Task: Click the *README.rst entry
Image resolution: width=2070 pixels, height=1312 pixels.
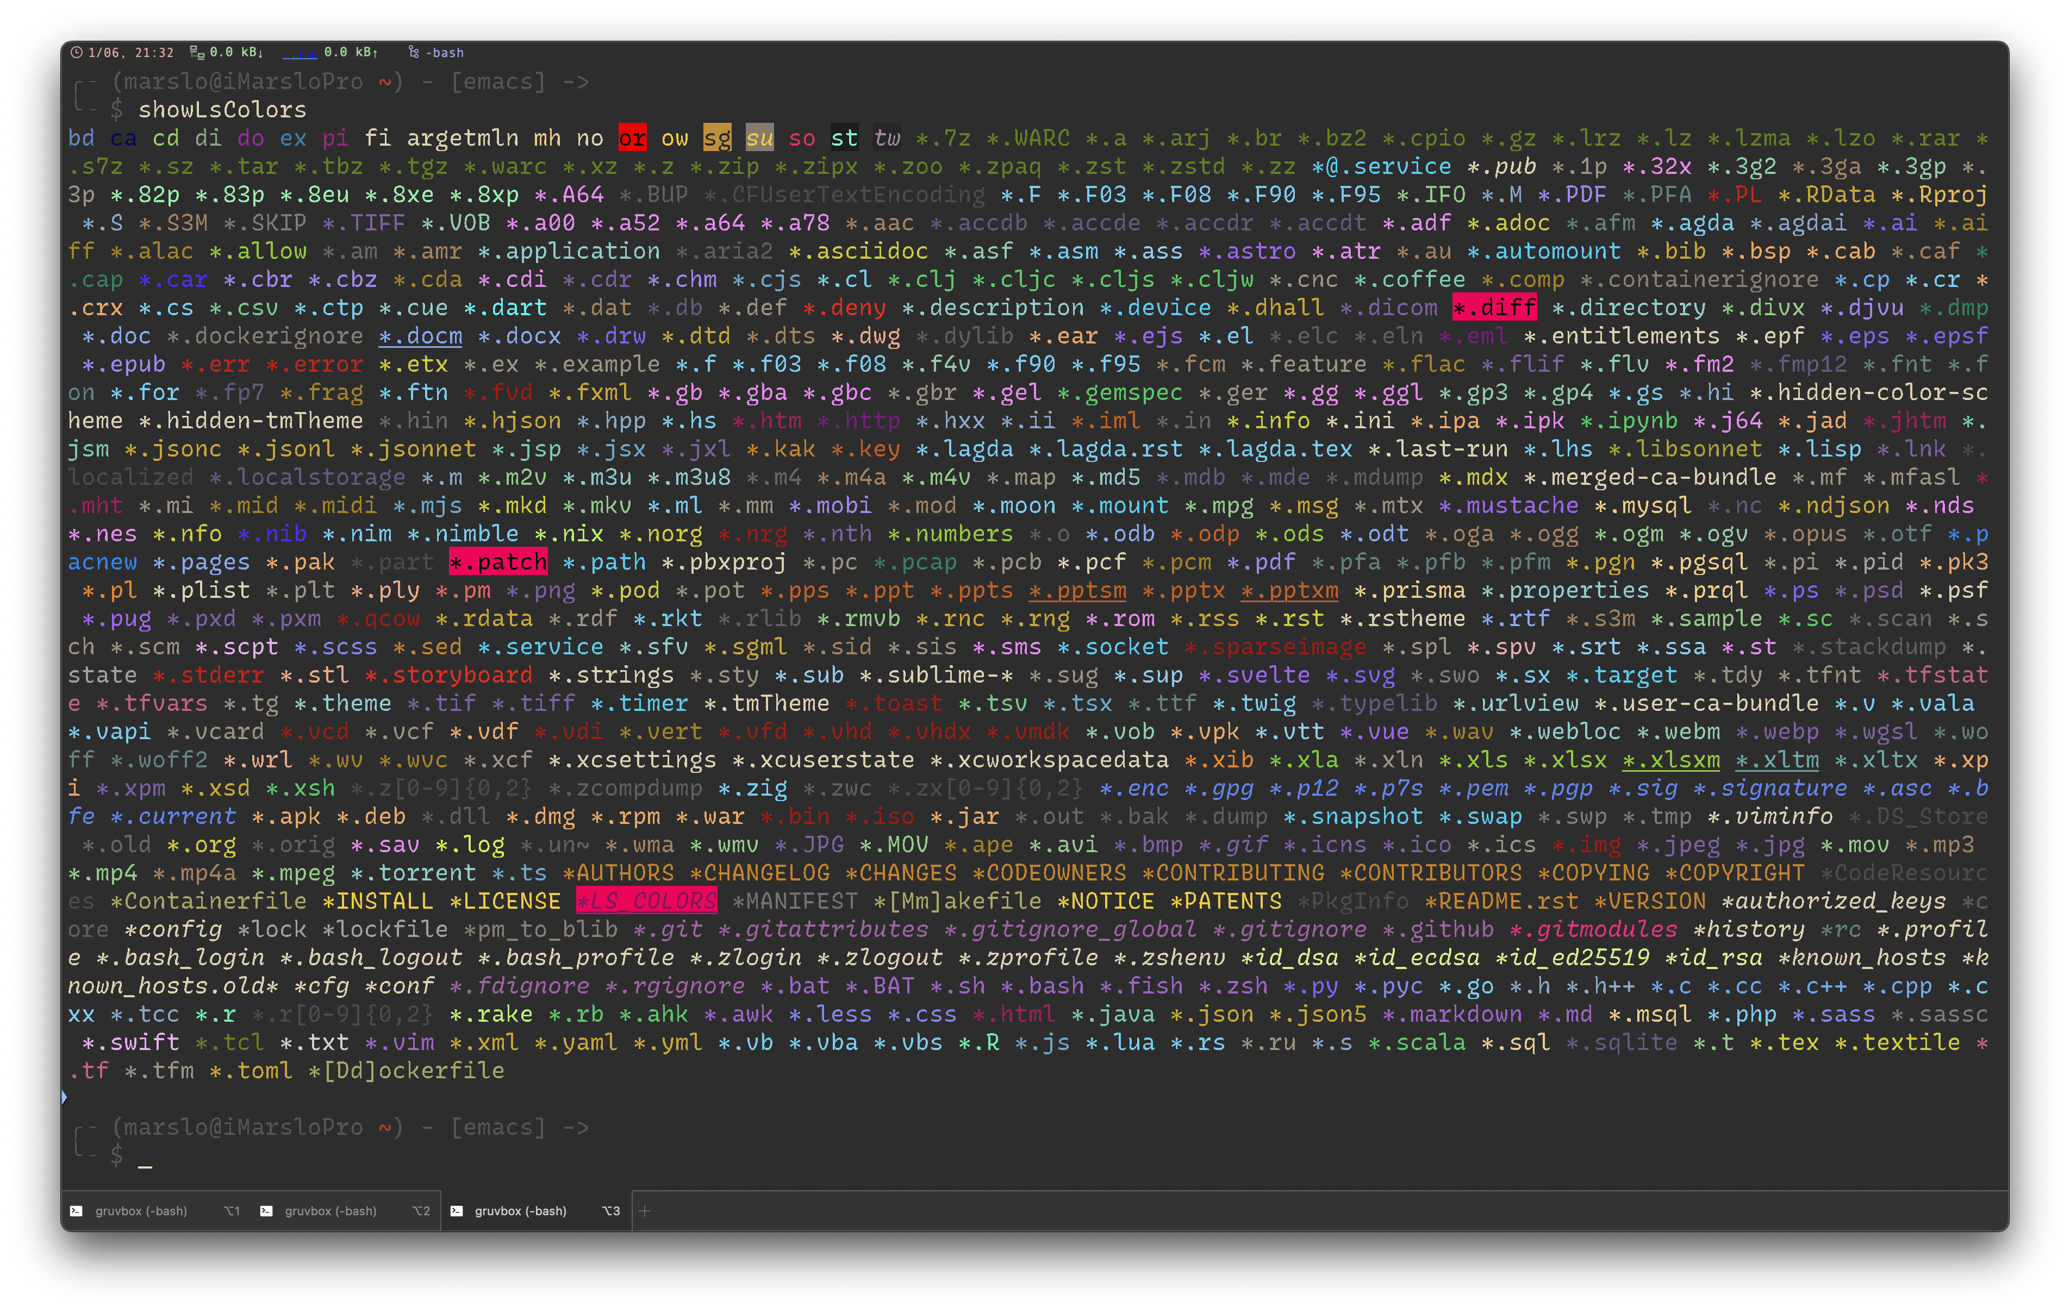Action: click(1501, 901)
